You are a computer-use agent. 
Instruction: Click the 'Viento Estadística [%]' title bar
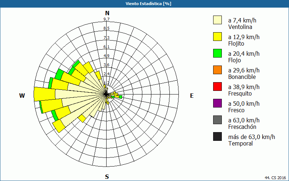144,4
